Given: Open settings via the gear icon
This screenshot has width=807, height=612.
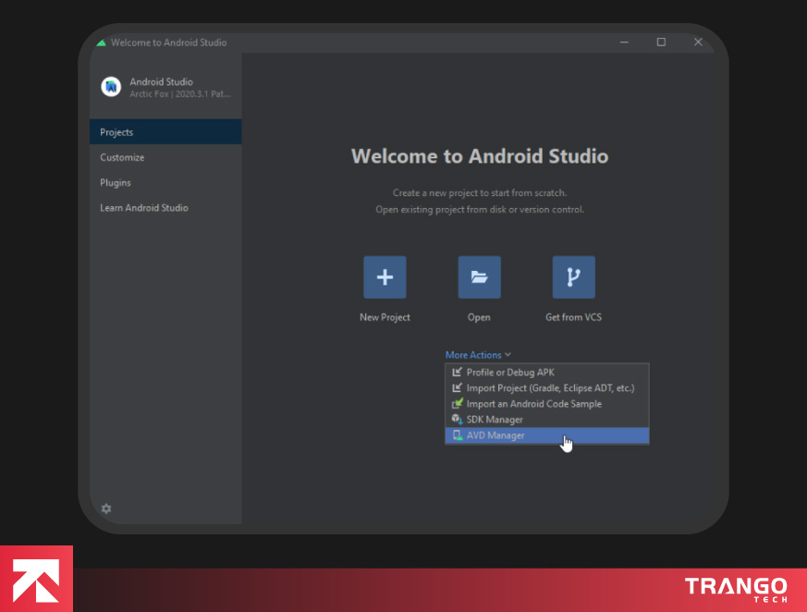Looking at the screenshot, I should (105, 508).
